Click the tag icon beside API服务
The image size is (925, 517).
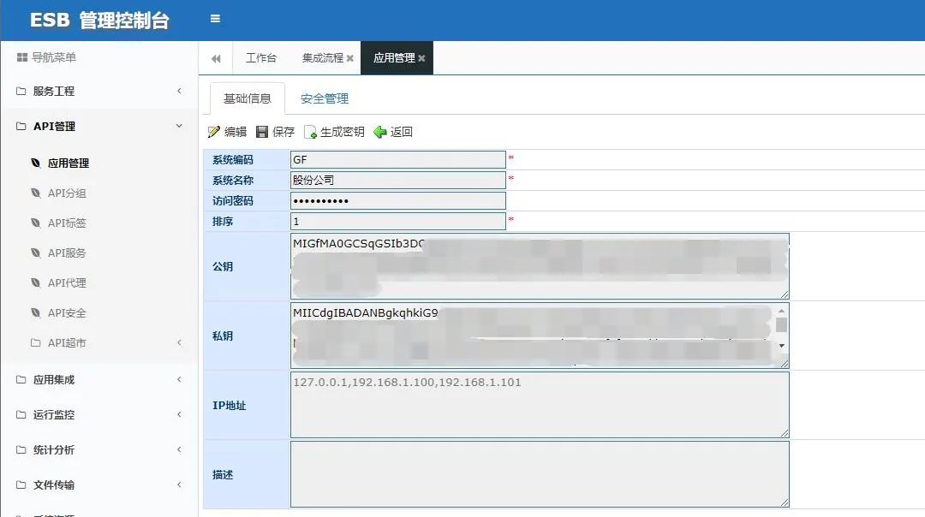pos(36,253)
